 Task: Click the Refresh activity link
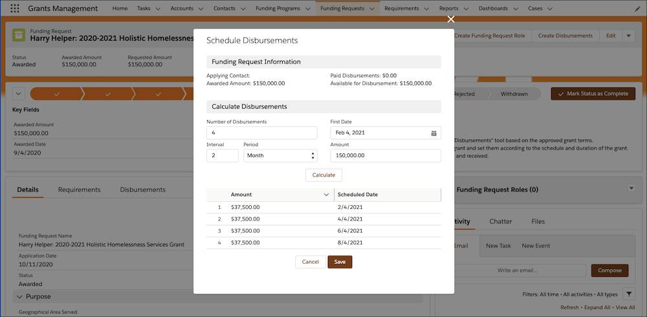tap(570, 307)
